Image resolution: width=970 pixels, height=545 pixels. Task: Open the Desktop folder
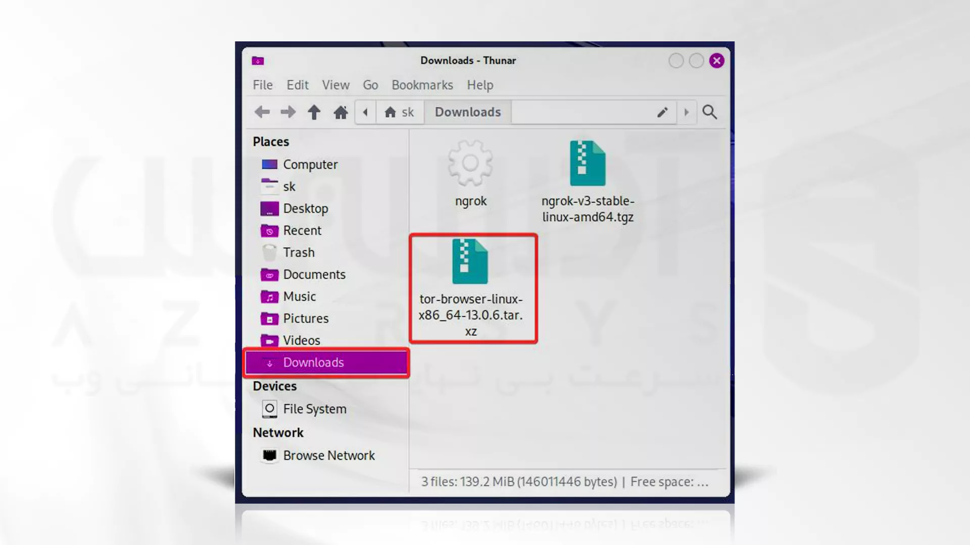[x=306, y=208]
